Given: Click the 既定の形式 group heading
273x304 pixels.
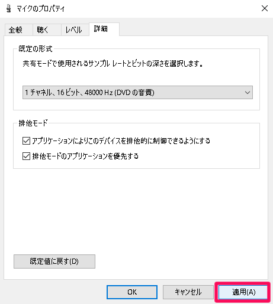Looking at the screenshot, I should tap(36, 49).
